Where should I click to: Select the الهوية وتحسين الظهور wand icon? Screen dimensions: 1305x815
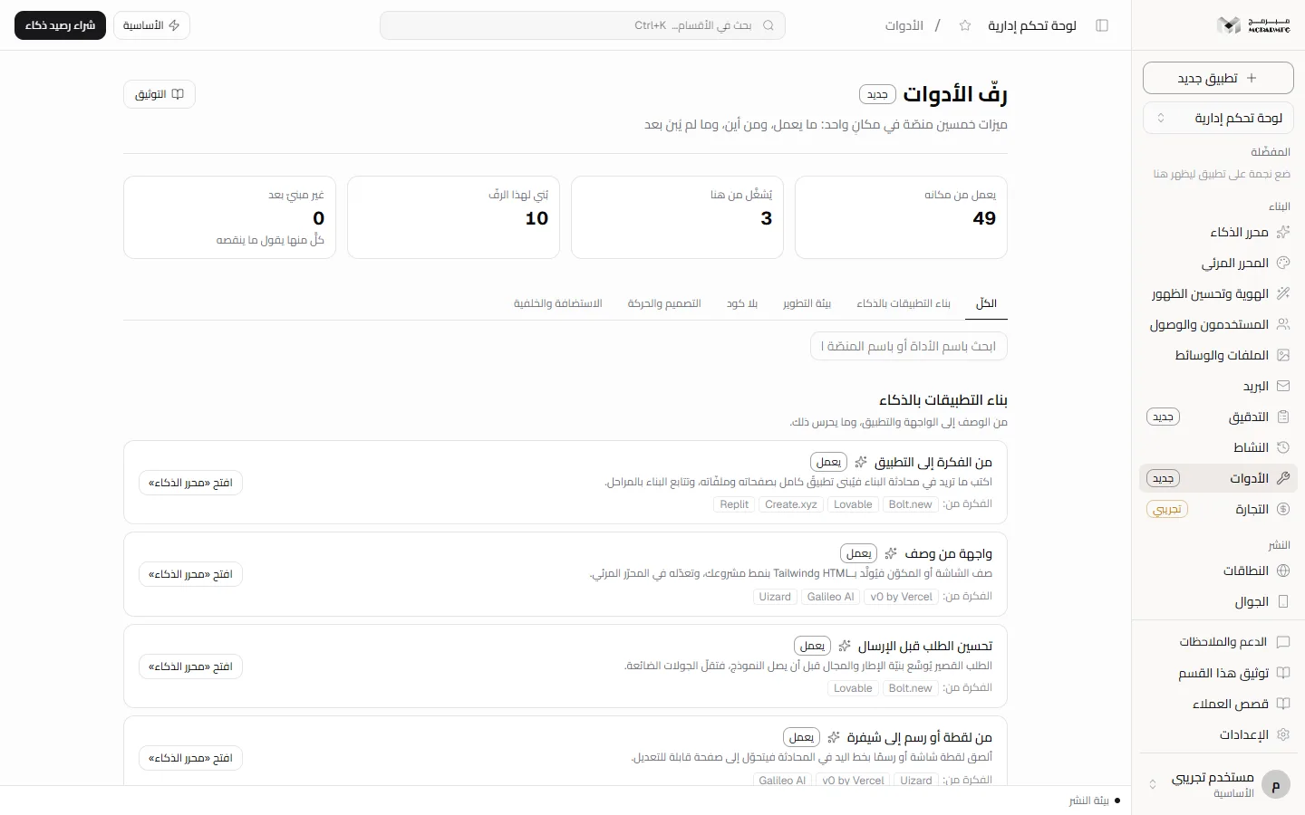[x=1283, y=293]
